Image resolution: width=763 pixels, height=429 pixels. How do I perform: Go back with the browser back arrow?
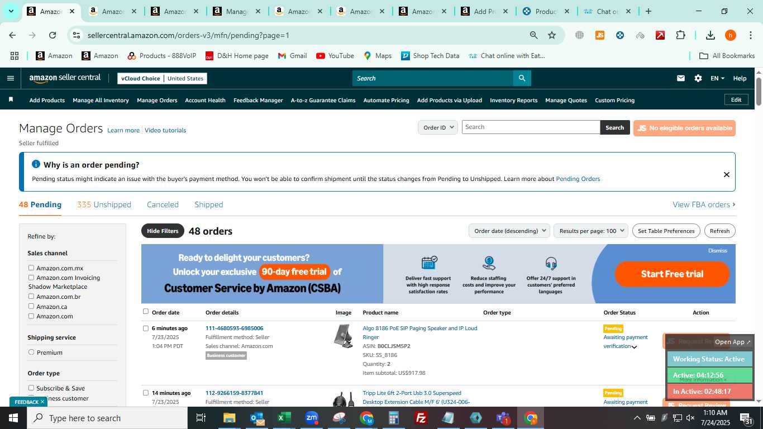[x=12, y=35]
